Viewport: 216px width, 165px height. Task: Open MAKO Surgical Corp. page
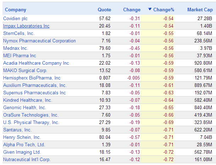coord(22,70)
